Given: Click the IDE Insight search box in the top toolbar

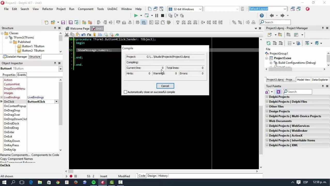Looking at the screenshot, I should point(275,22).
